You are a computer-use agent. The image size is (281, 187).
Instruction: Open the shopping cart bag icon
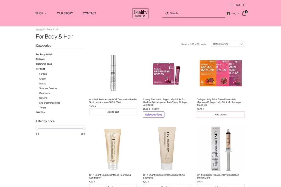[x=245, y=13]
